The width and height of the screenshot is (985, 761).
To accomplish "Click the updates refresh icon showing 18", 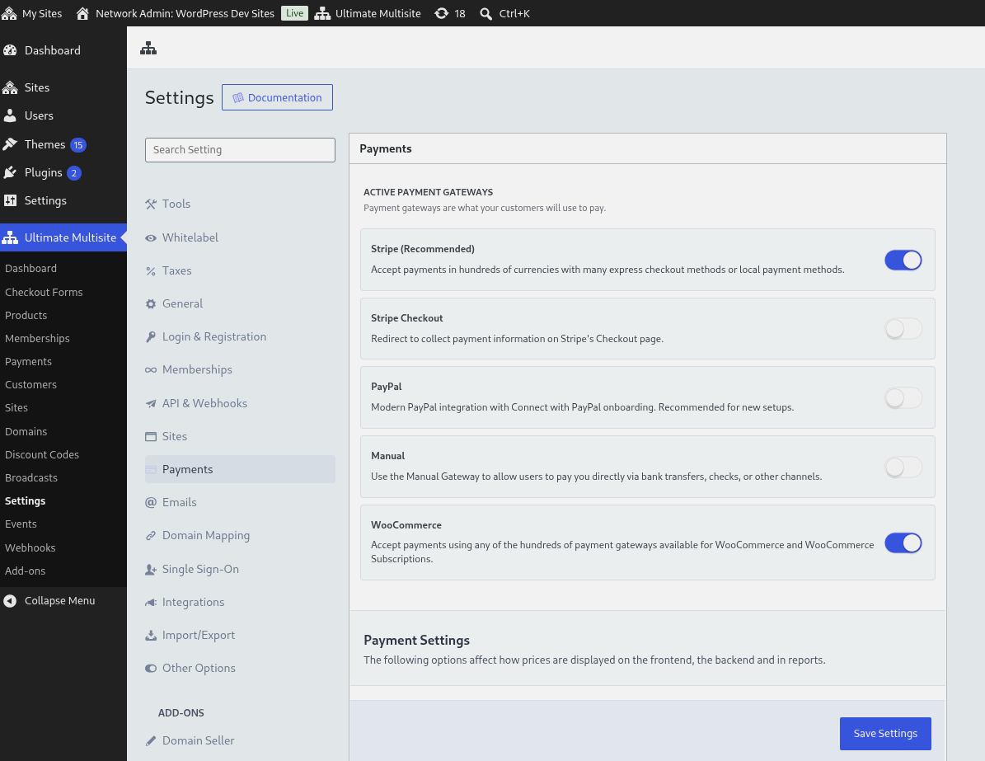I will pos(442,13).
